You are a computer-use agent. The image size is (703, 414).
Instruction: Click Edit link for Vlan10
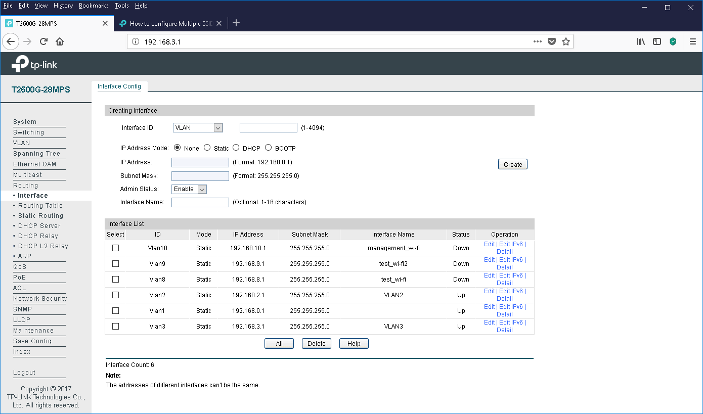pos(489,244)
